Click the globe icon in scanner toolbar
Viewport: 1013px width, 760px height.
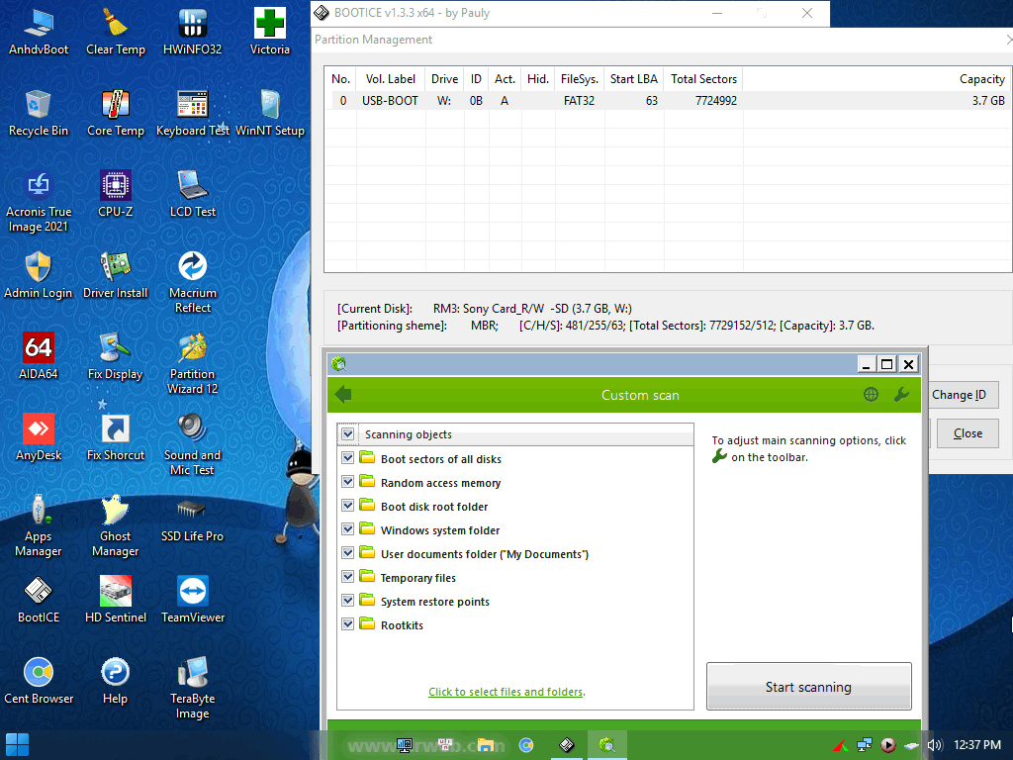(871, 394)
